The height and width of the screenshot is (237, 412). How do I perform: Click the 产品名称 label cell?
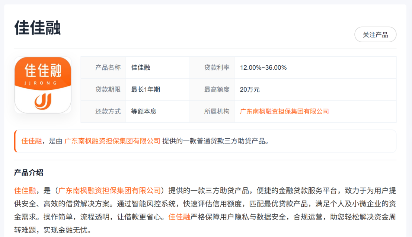click(103, 68)
